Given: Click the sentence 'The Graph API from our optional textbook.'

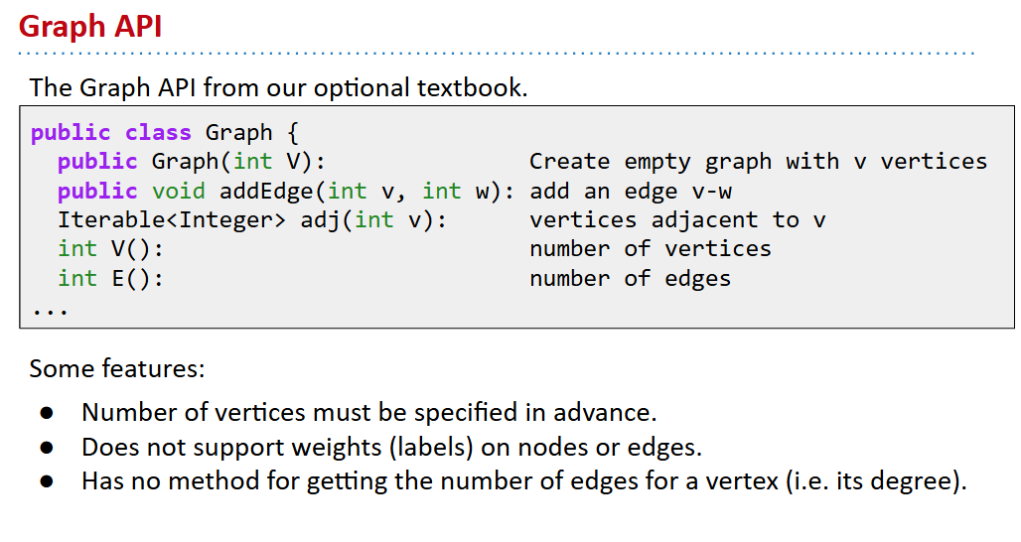Looking at the screenshot, I should 278,87.
